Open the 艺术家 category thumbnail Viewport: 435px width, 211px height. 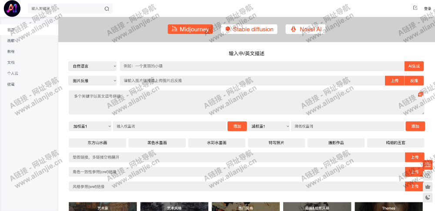pos(103,207)
